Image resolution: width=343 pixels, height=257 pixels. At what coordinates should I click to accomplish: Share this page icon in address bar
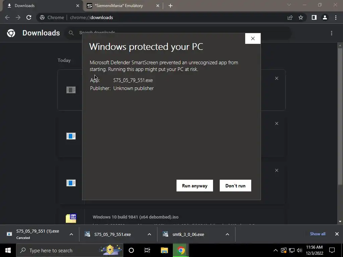[x=290, y=17]
